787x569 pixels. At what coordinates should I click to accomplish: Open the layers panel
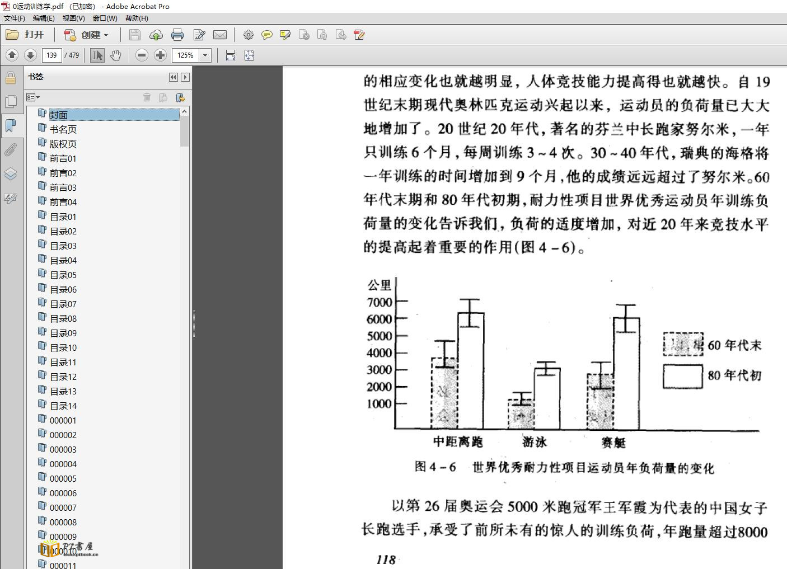click(x=10, y=174)
